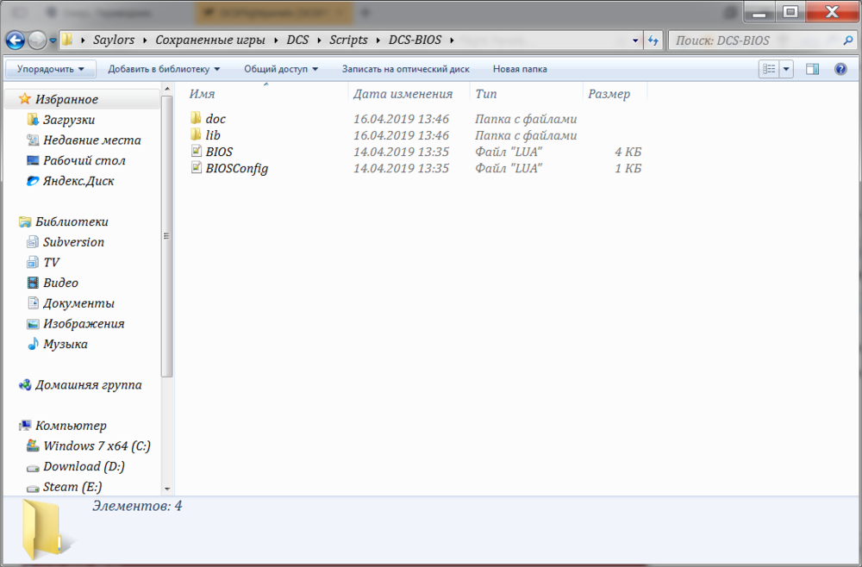Open the view options dropdown arrow
Viewport: 862px width, 567px height.
[x=786, y=69]
